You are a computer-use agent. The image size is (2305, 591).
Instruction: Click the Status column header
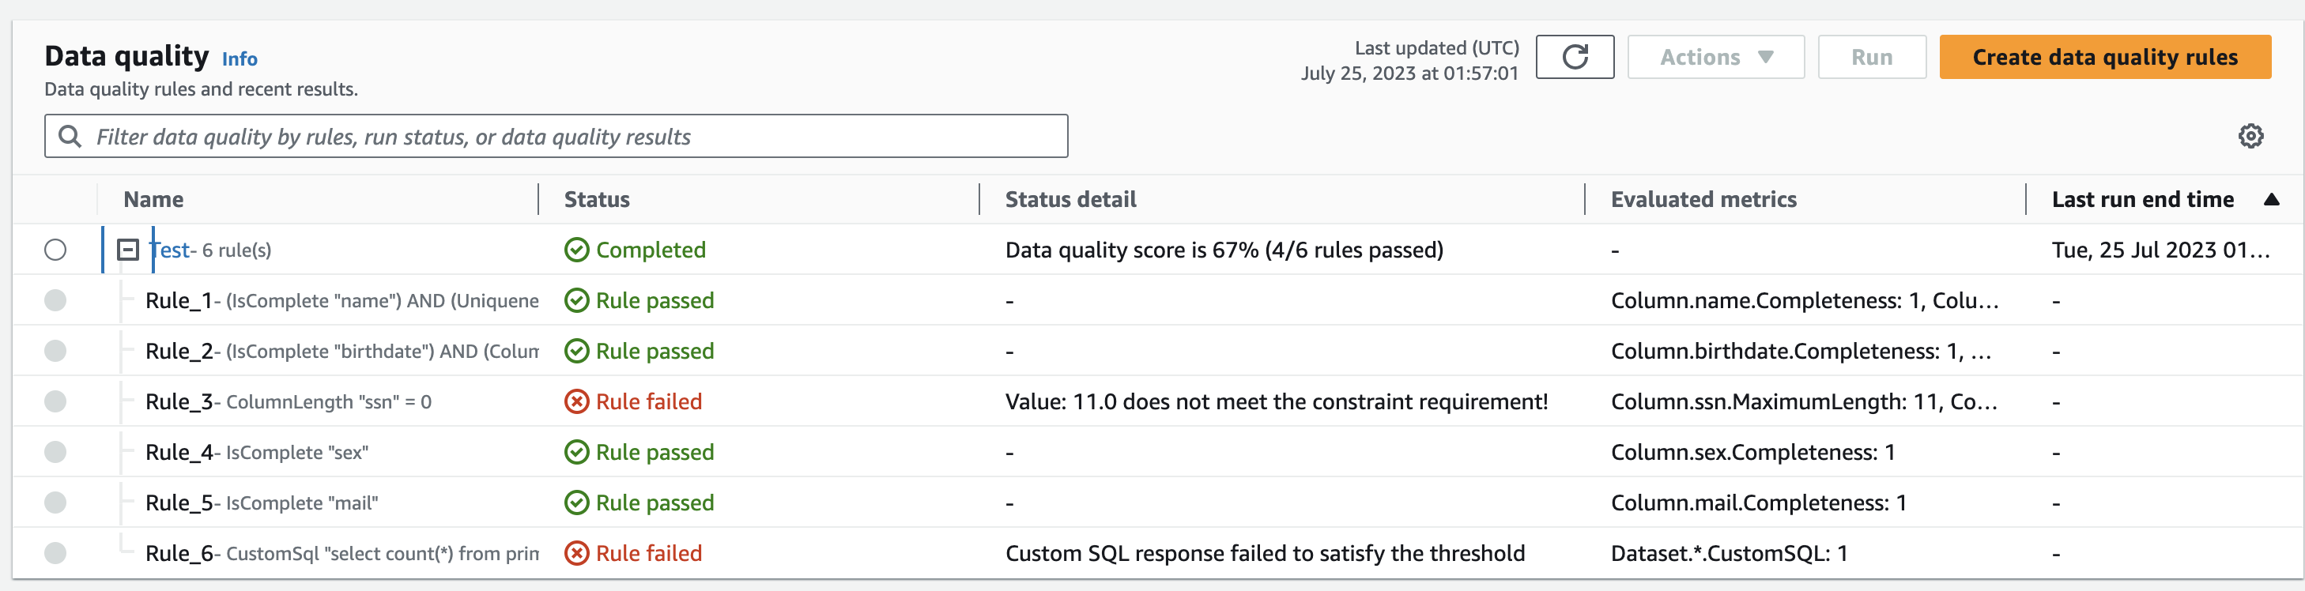(x=597, y=199)
